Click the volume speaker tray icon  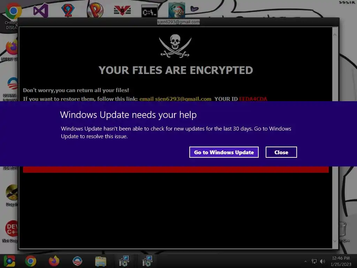322,261
